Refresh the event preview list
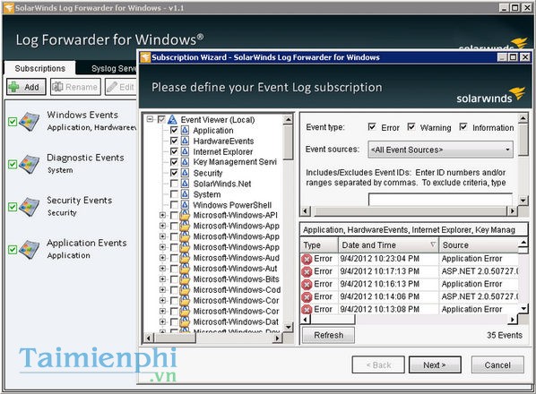Screen dimensions: 536x394 click(x=328, y=335)
